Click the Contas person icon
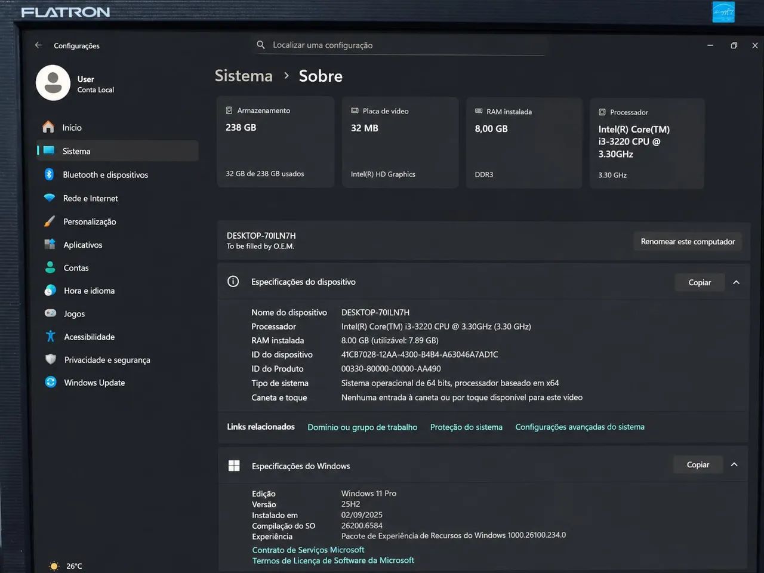764x573 pixels. tap(50, 267)
